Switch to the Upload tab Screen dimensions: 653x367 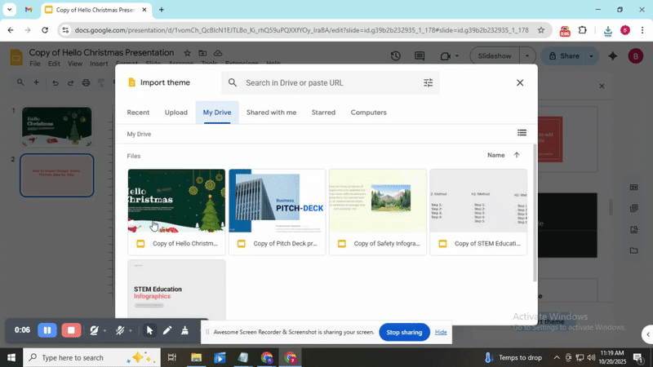coord(175,113)
